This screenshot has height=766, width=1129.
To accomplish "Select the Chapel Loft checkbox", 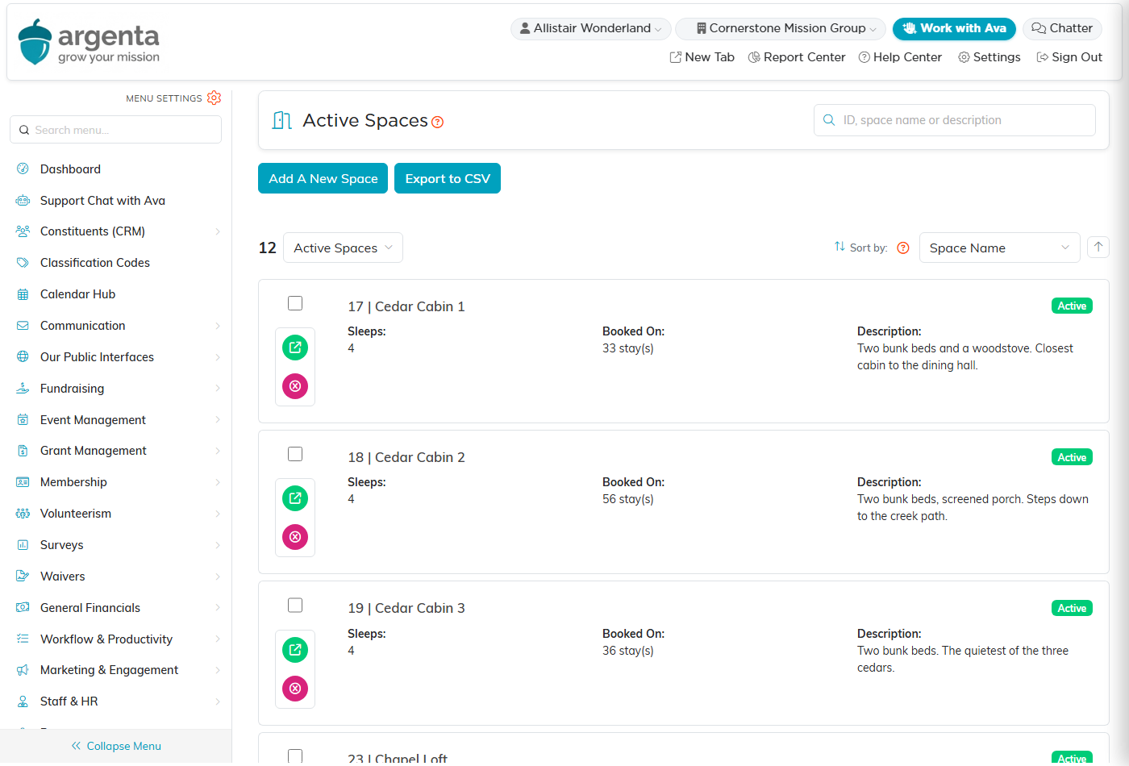I will click(x=295, y=756).
